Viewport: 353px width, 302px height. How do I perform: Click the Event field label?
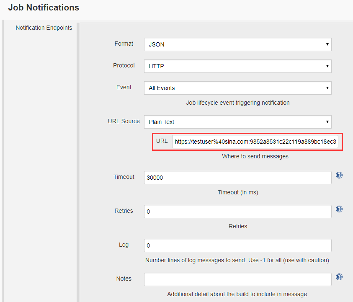(124, 87)
